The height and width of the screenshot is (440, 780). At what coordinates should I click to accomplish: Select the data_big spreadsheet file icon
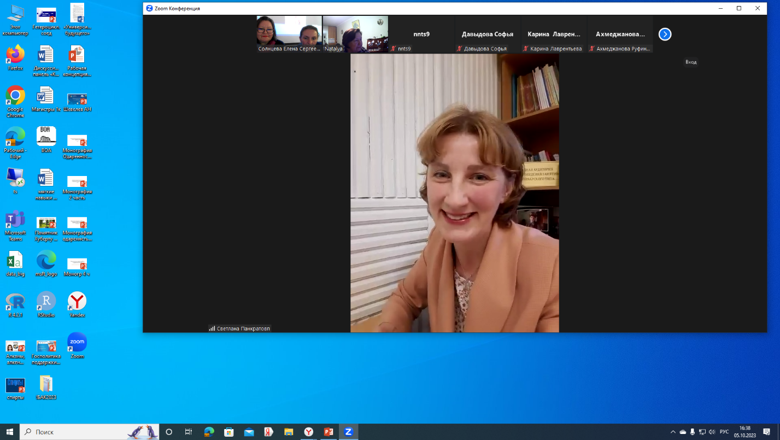[15, 263]
